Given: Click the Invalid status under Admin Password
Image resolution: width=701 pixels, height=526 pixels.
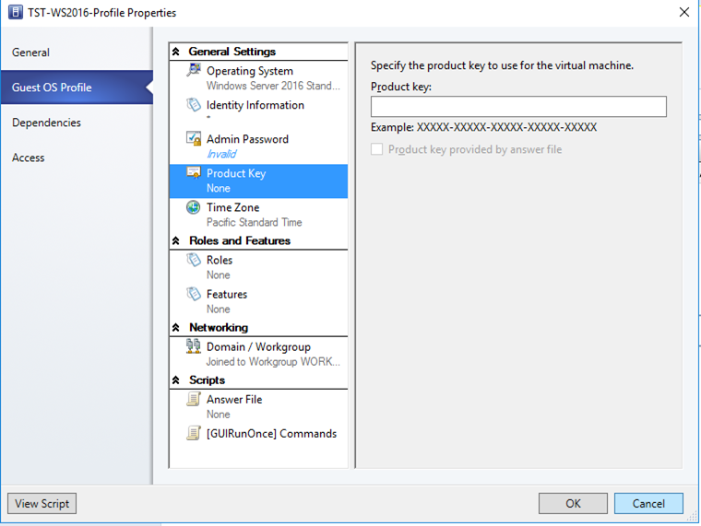Looking at the screenshot, I should coord(221,154).
